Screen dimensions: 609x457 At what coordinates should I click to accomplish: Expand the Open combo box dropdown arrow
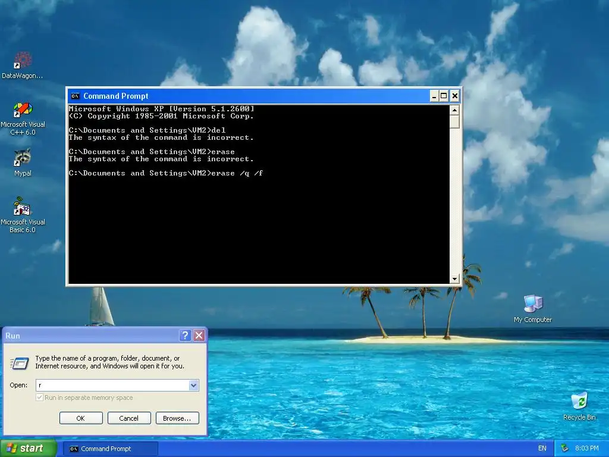pyautogui.click(x=193, y=385)
